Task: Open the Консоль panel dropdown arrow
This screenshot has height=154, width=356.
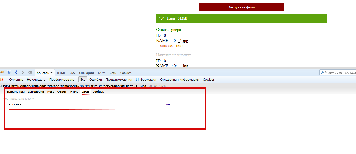Action: tap(51, 73)
